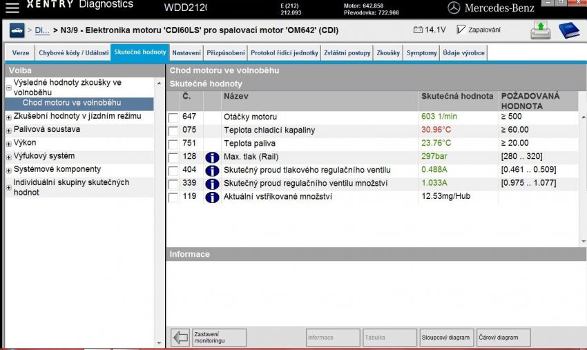The height and width of the screenshot is (350, 587).
Task: Open the hamburger menu icon
Action: point(12,8)
